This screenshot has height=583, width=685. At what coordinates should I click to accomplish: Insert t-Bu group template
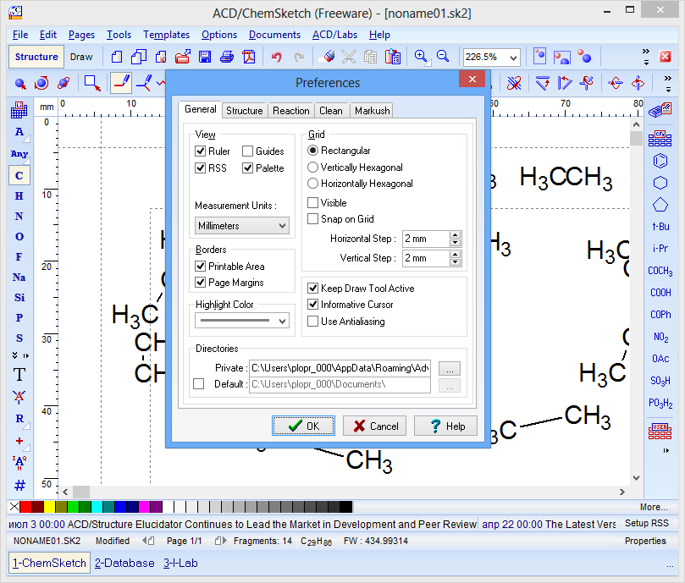point(660,227)
